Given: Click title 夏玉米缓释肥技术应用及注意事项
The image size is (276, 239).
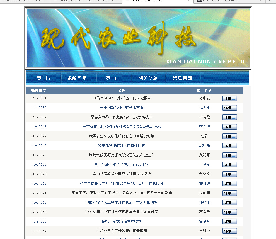Looking at the screenshot, I should click(122, 165).
